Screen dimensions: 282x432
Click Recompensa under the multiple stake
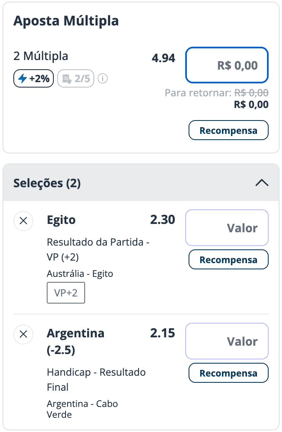pos(229,130)
